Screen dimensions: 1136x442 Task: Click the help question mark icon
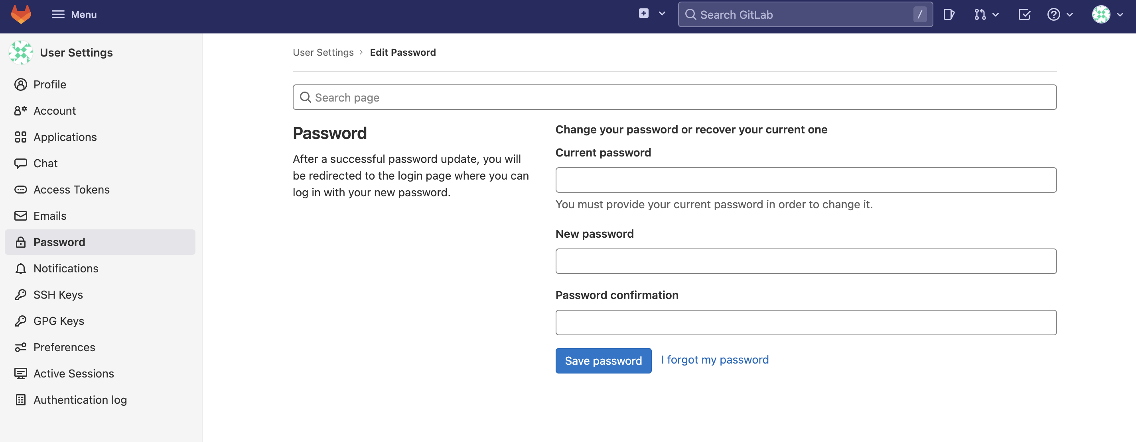(1053, 14)
